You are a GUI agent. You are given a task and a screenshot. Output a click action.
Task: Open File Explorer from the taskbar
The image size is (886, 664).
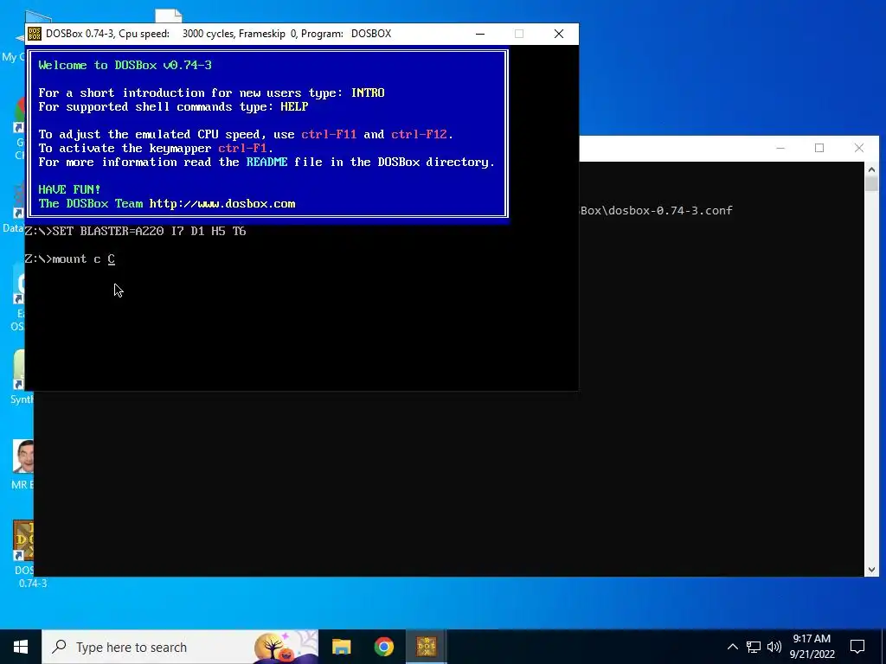[341, 647]
